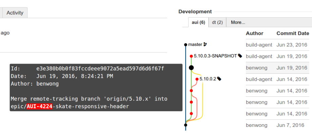This screenshot has height=136, width=312.
Task: Click the Commit Date column header
Action: point(293,33)
